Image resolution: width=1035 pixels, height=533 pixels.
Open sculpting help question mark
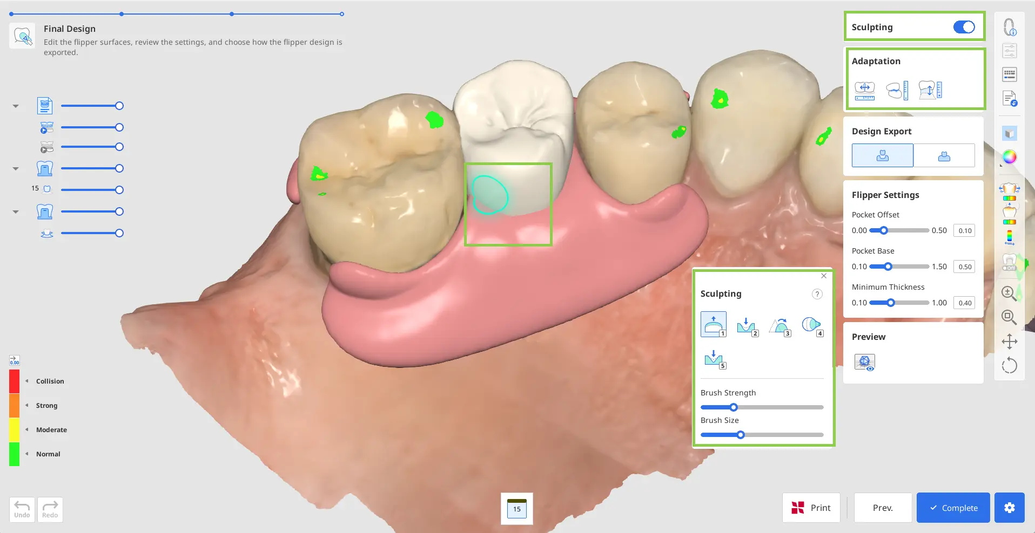[817, 294]
